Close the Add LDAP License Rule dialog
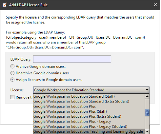 (x=155, y=5)
